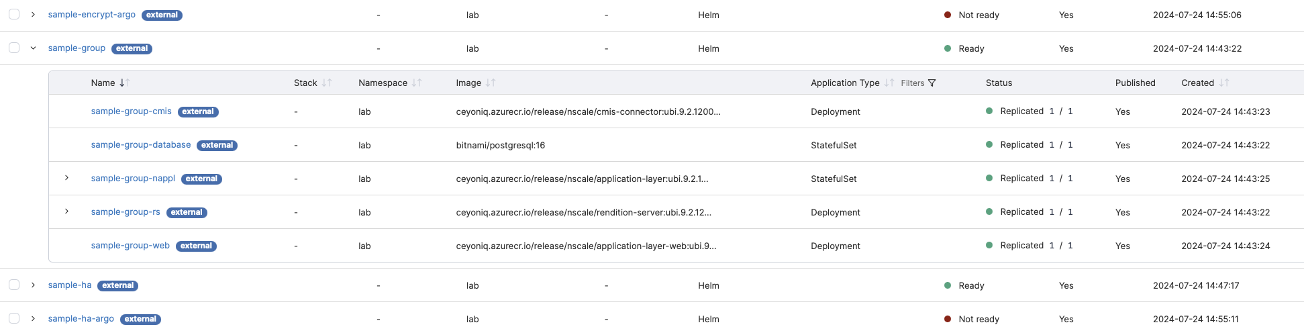Expand the sample-ha-argo row
The image size is (1304, 335).
click(x=33, y=318)
